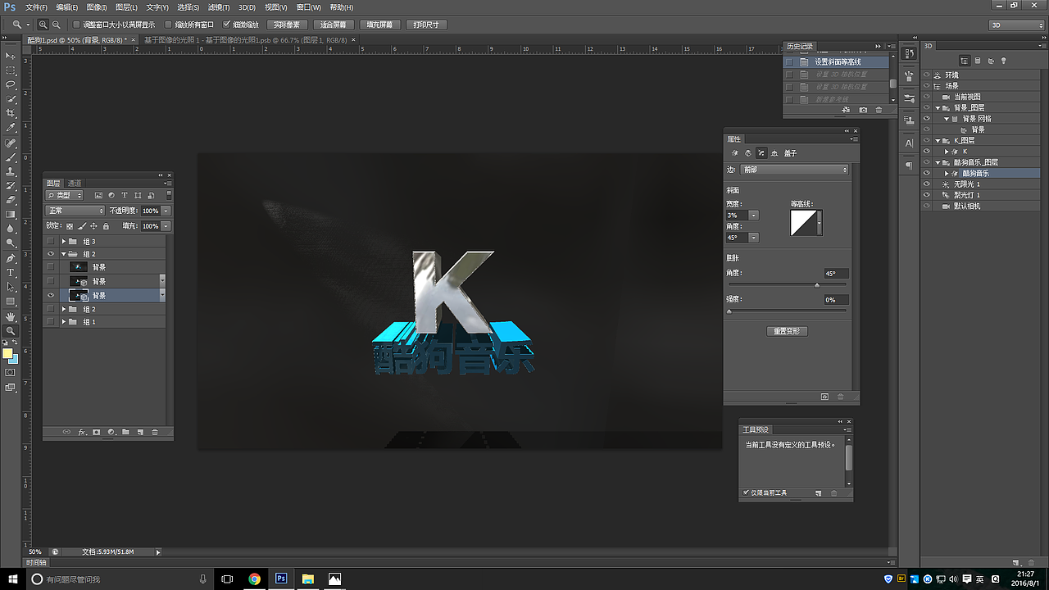Filter 3D panel by materials

(990, 61)
